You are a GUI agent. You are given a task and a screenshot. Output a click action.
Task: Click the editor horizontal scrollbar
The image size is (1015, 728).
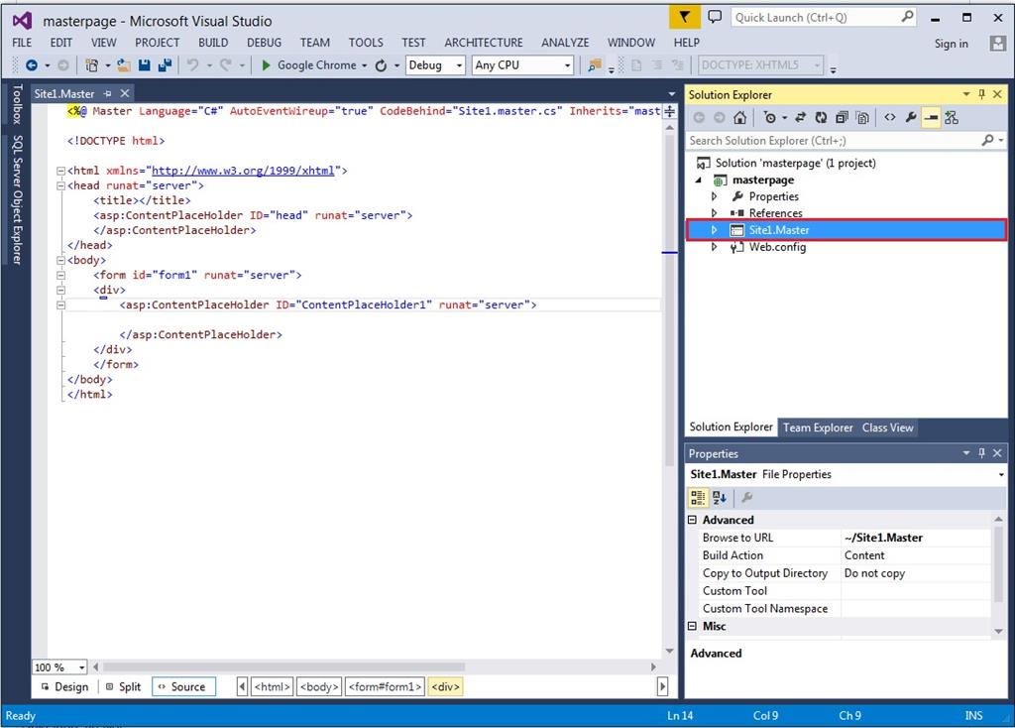click(377, 667)
